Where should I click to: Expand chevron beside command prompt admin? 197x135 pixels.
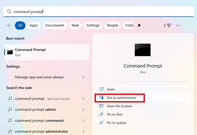pyautogui.click(x=83, y=110)
